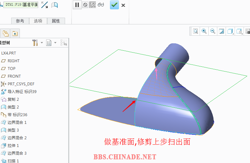Open the 选项 tab

coord(38,21)
